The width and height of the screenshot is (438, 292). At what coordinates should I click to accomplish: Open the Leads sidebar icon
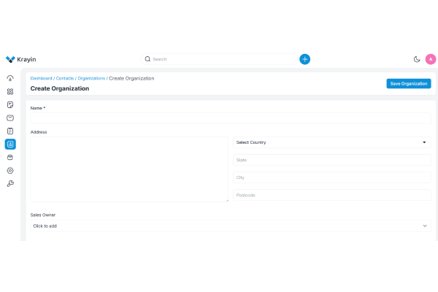click(10, 91)
